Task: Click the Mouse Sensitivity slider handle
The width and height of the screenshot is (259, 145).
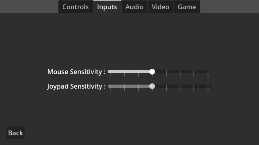Action: point(152,72)
